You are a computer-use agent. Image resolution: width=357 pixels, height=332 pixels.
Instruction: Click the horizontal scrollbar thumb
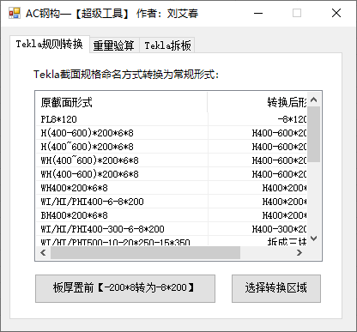[x=145, y=253]
